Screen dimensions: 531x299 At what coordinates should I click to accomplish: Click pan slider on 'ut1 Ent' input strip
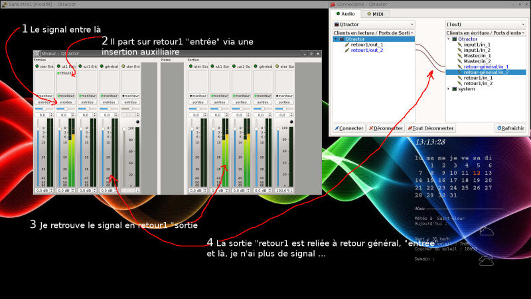[66, 109]
